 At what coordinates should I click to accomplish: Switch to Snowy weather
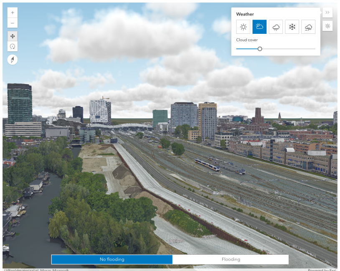click(292, 27)
